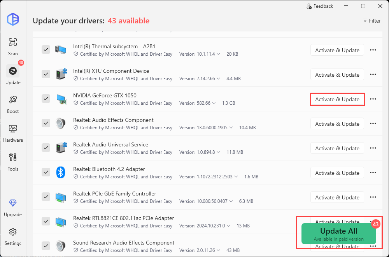This screenshot has height=257, width=389.
Task: Open more options for Realtek Audio Effects
Action: click(x=373, y=124)
